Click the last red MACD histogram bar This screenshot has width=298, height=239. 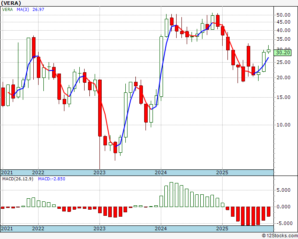coord(269,211)
